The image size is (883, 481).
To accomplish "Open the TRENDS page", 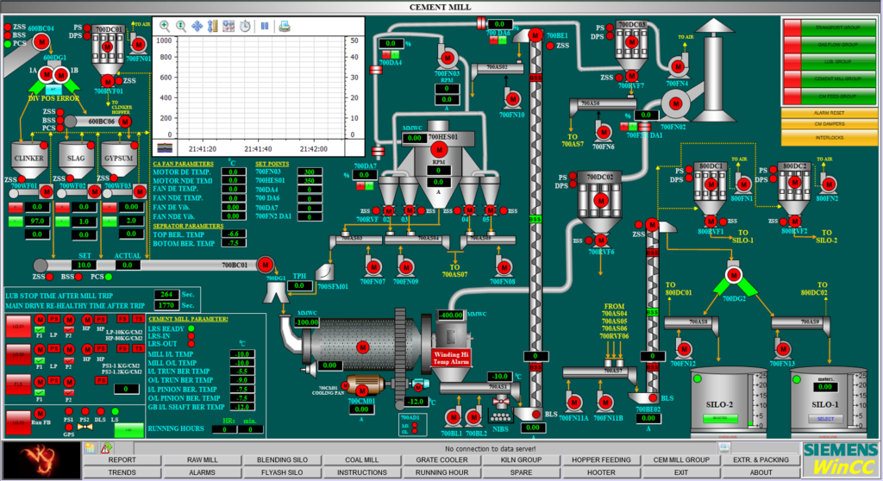I will point(122,472).
